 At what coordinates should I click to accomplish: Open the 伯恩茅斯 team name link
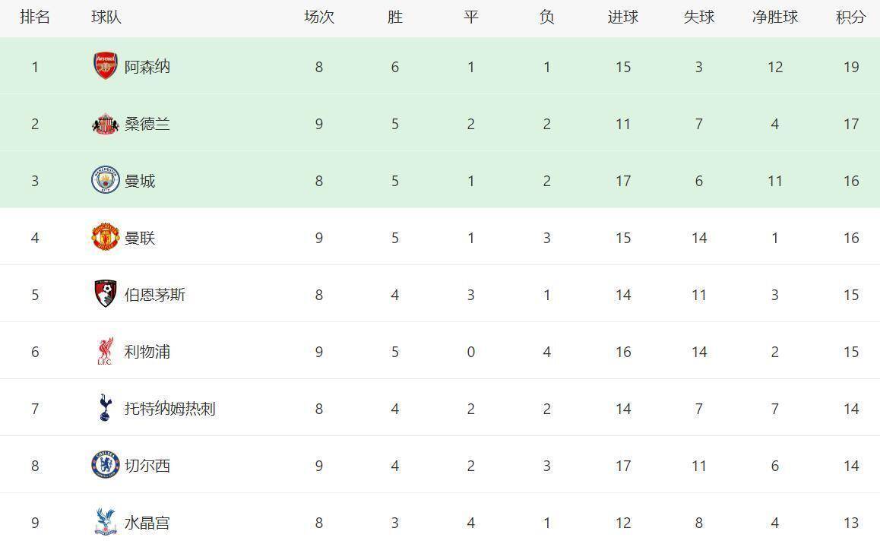155,295
